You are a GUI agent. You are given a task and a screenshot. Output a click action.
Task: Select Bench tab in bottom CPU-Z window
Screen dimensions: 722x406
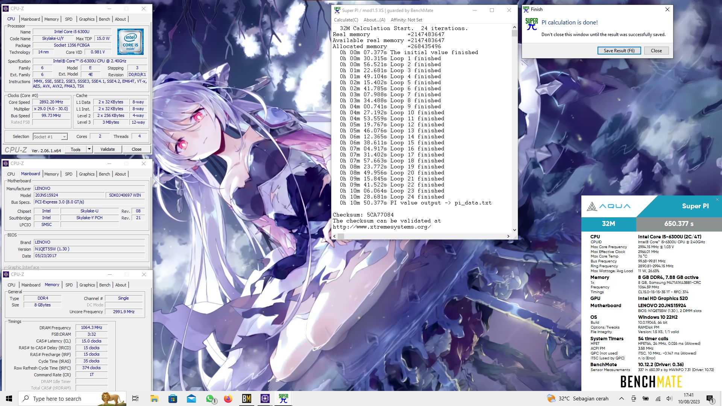click(x=105, y=285)
